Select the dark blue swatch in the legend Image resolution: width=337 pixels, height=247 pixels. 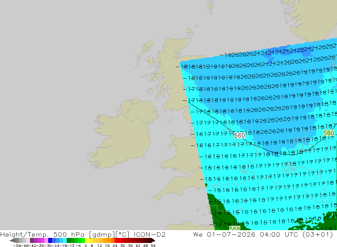click(x=50, y=240)
